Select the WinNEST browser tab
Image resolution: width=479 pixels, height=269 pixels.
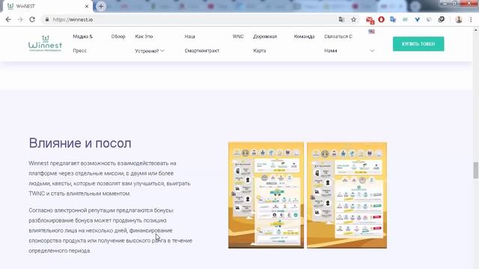coord(47,6)
